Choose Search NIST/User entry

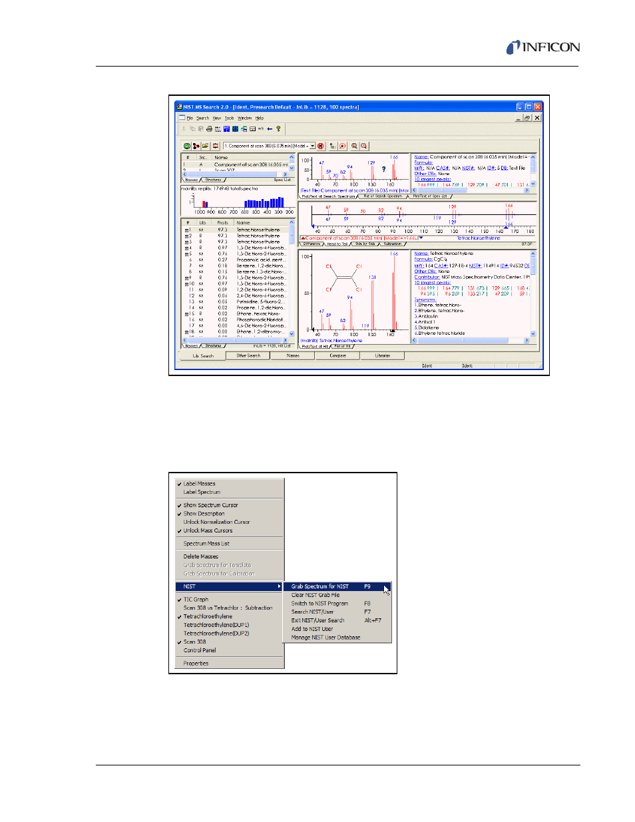(337, 612)
